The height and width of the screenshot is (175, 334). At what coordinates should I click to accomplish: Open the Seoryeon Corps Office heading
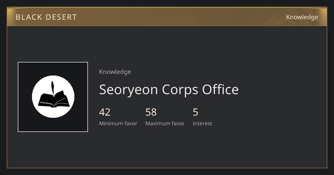click(x=169, y=89)
